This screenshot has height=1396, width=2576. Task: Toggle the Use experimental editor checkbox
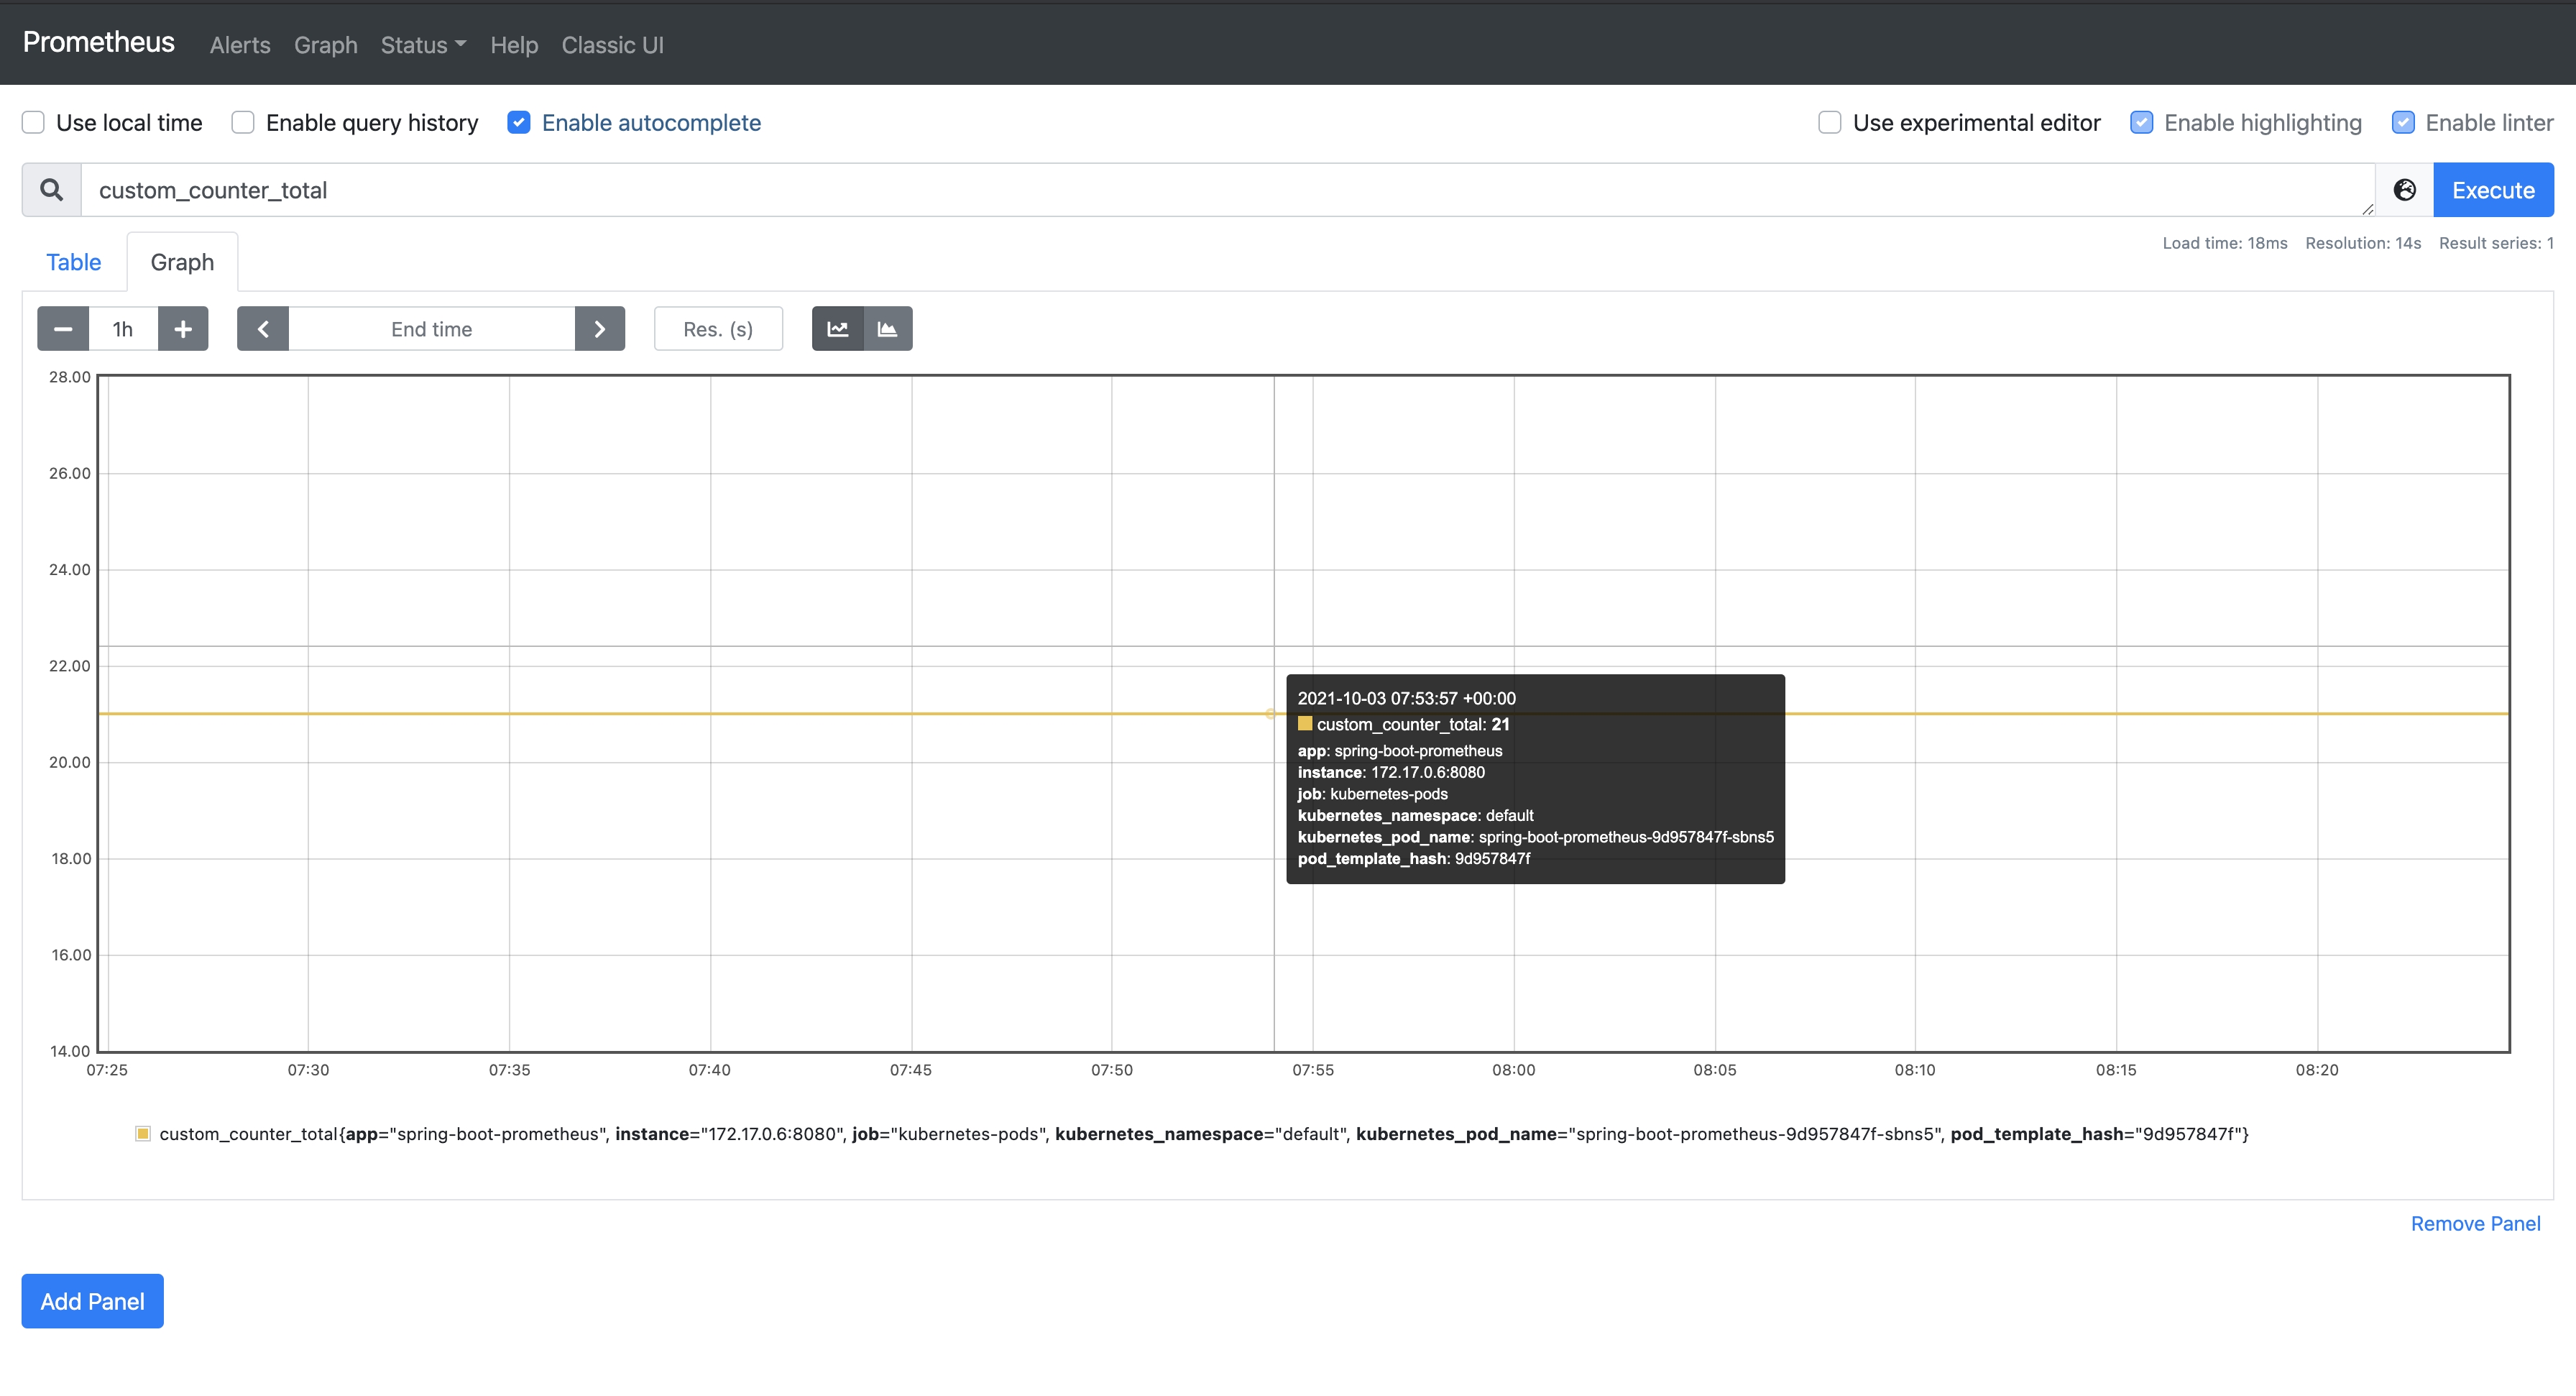coord(1830,122)
